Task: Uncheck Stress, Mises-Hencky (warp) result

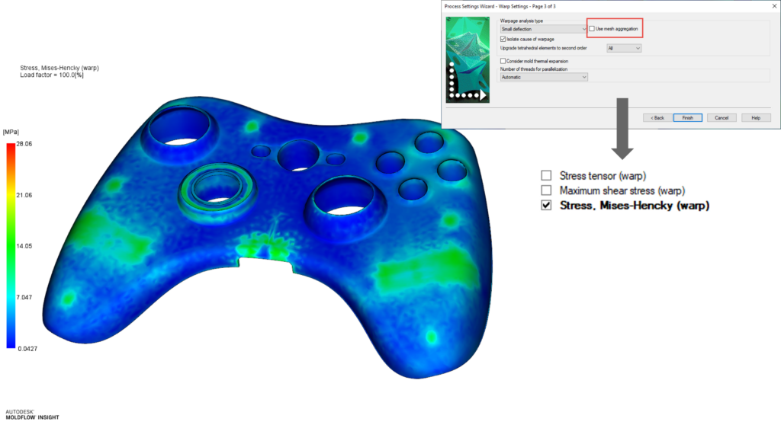Action: coord(546,205)
